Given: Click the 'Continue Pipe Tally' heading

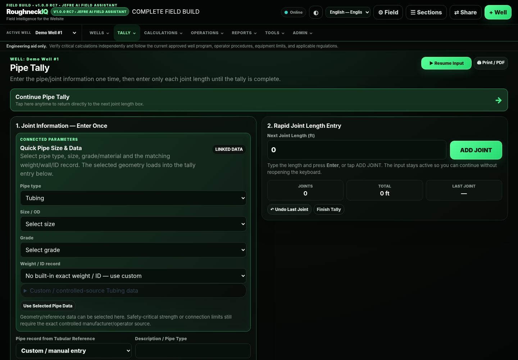Looking at the screenshot, I should tap(42, 97).
